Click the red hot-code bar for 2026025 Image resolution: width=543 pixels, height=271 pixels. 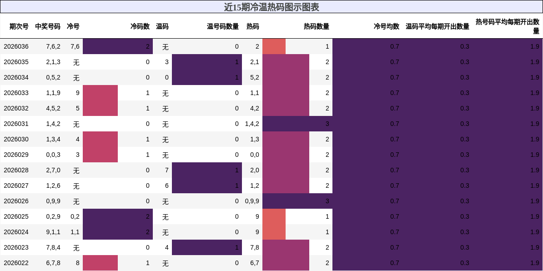pos(274,216)
